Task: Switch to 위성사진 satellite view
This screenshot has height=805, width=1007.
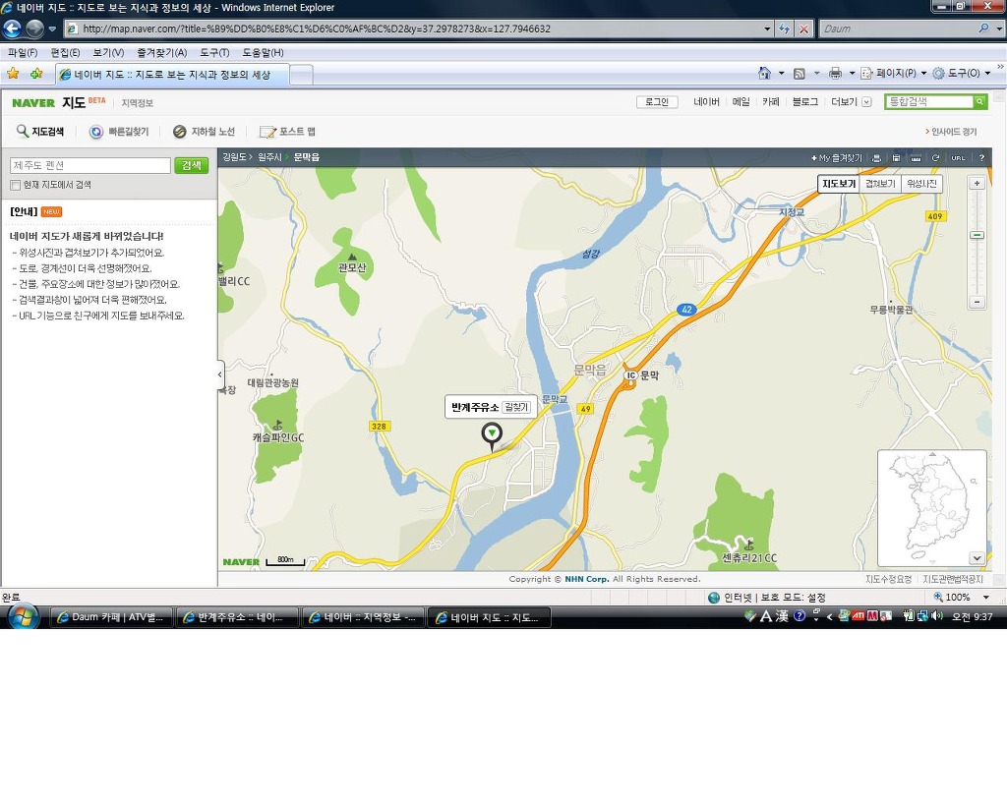Action: (x=921, y=184)
